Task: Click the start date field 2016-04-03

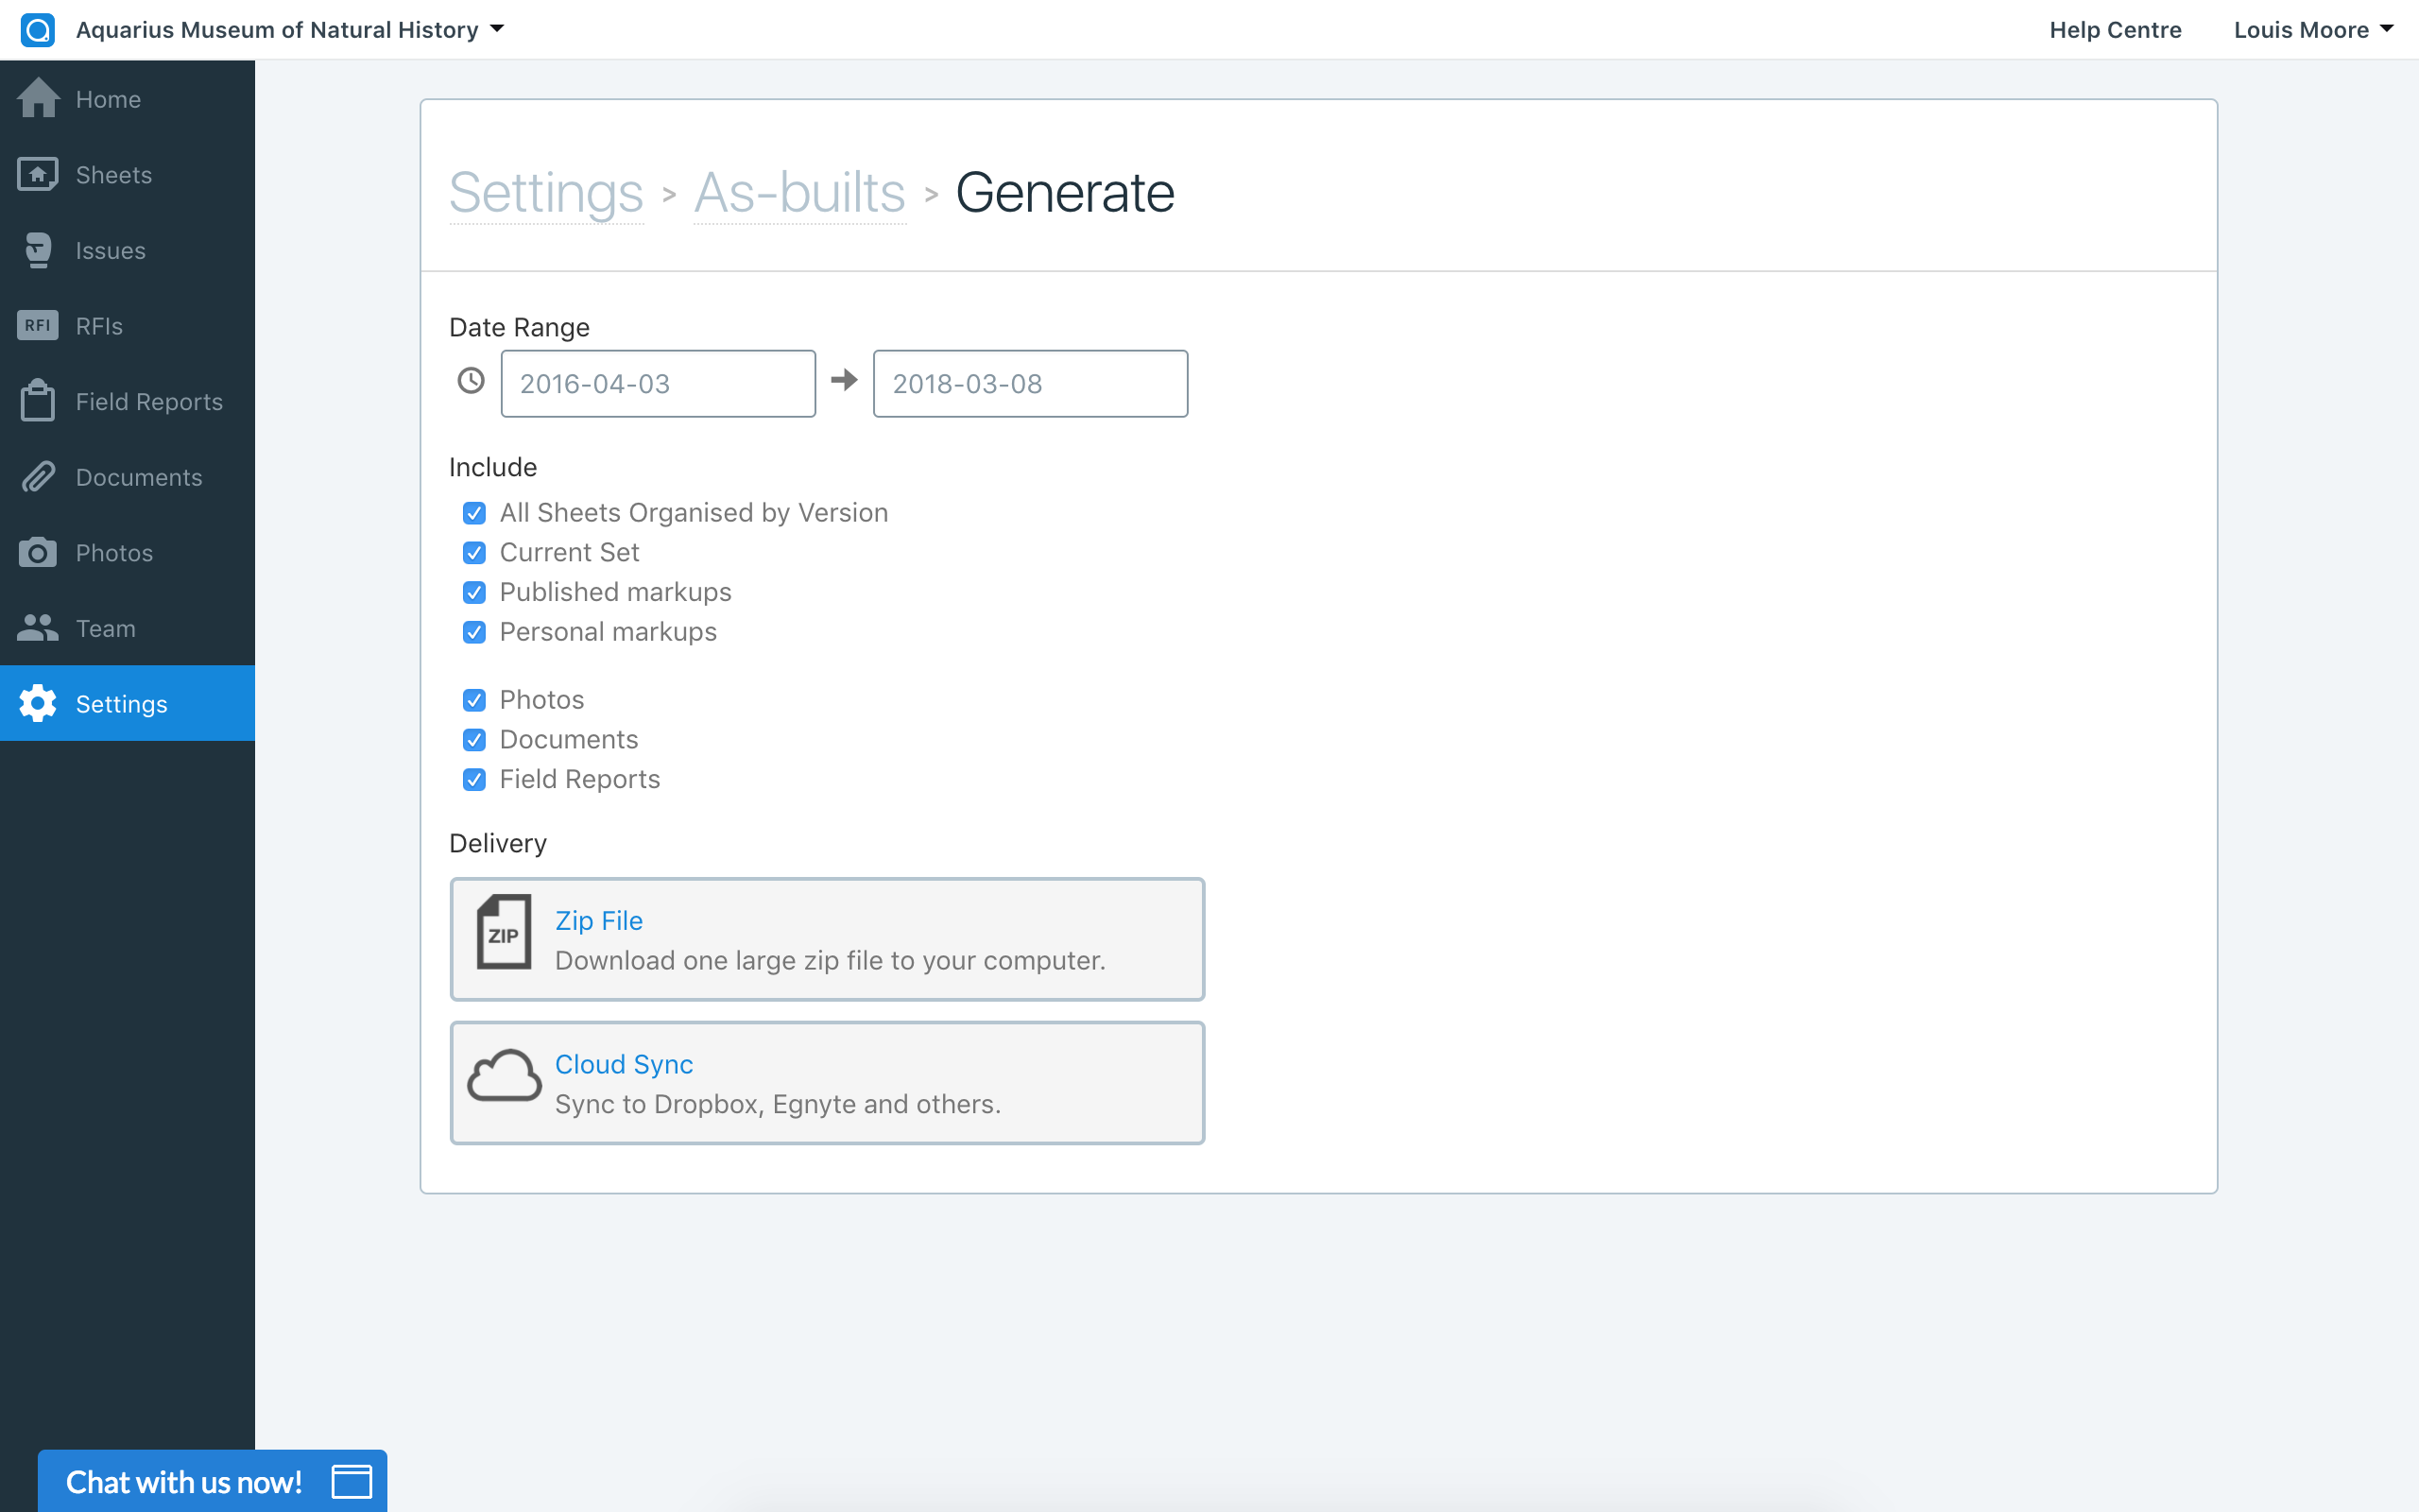Action: (658, 384)
